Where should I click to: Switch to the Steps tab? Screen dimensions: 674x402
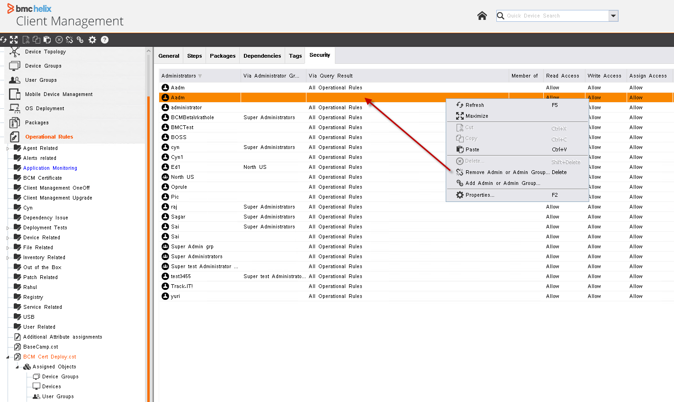coord(195,56)
